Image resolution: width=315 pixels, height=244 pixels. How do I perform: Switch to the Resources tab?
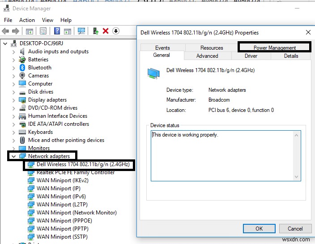pos(212,48)
